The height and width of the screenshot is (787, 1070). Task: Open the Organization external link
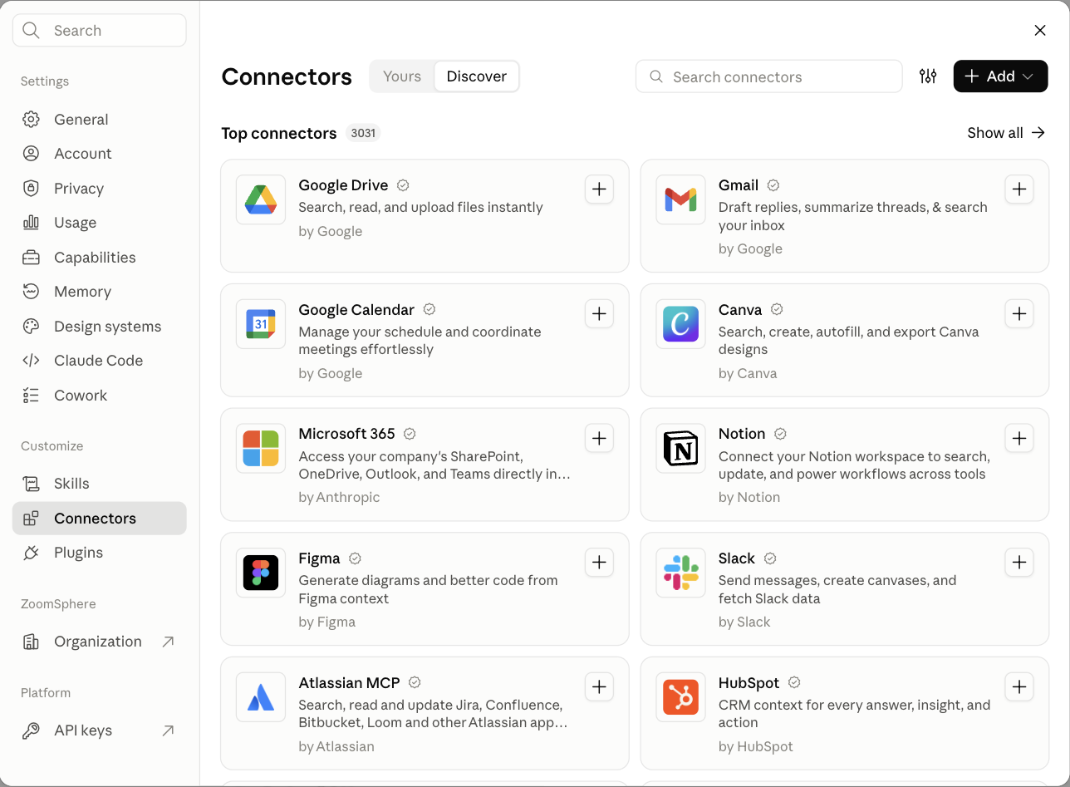100,642
